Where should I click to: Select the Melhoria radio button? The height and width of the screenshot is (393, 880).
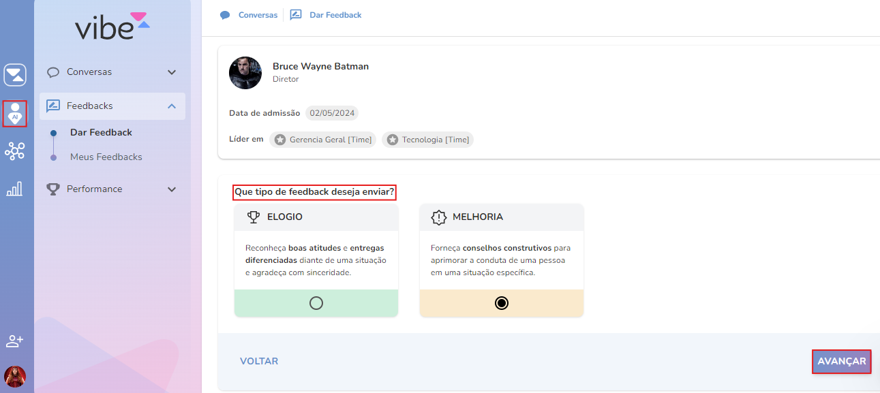[x=502, y=303]
